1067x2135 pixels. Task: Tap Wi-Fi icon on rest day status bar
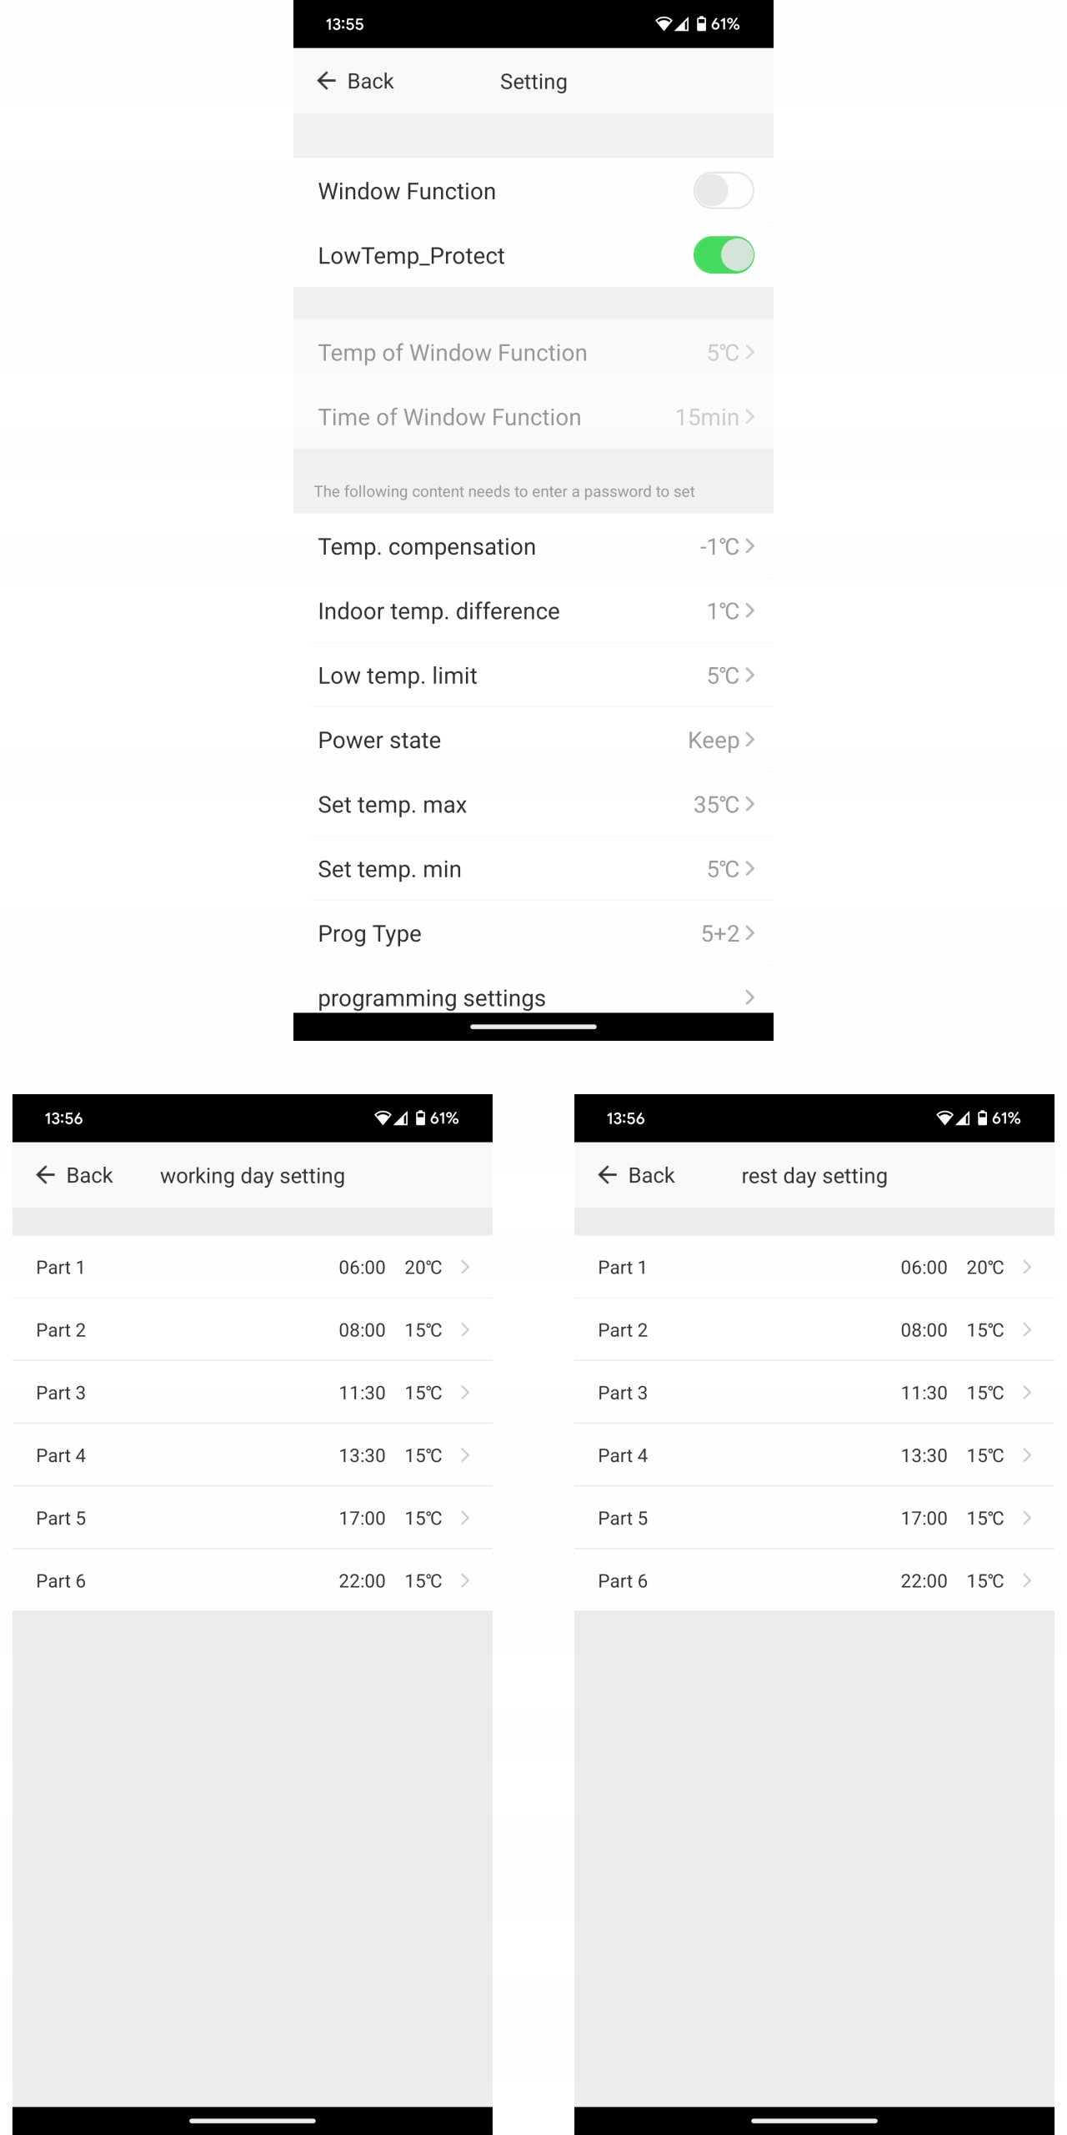tap(944, 1118)
